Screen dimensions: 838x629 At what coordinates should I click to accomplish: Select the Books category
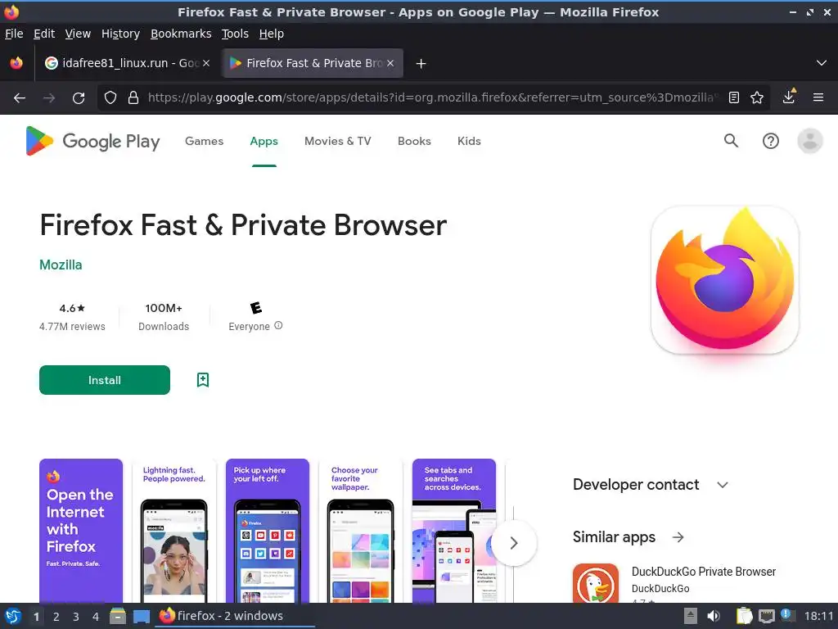[x=414, y=141]
